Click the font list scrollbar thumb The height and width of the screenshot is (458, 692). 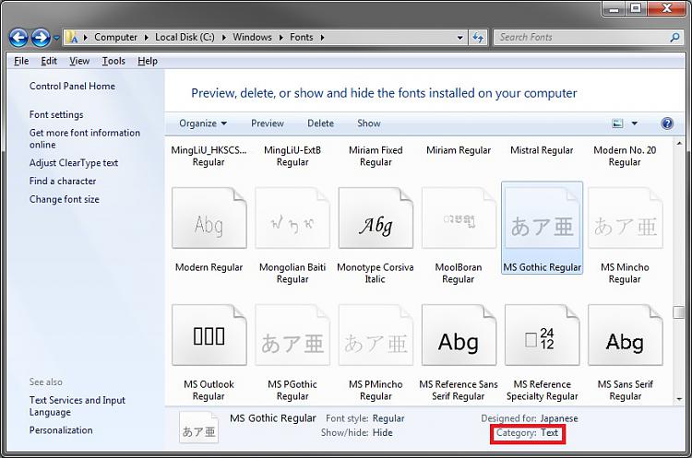coord(679,312)
